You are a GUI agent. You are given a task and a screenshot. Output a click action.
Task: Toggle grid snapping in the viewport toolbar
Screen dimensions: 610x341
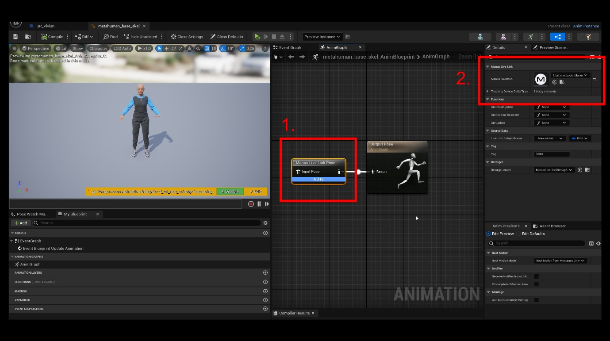207,48
